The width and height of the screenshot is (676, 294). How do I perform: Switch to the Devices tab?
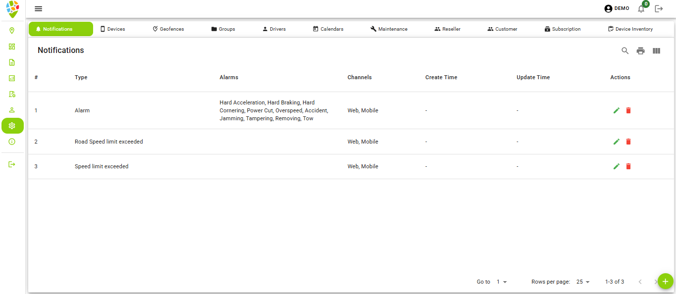113,29
